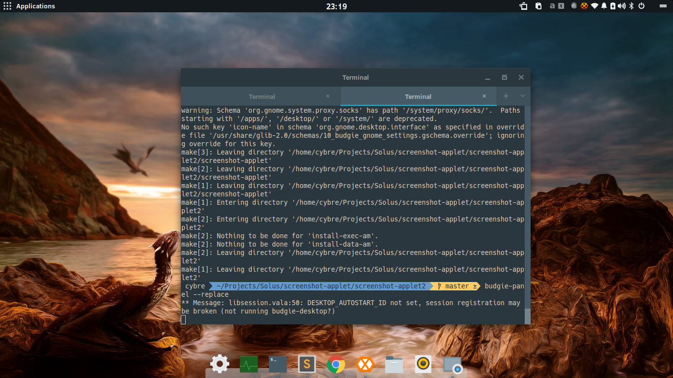Open the volume indicator in the tray
The width and height of the screenshot is (673, 378).
(622, 6)
